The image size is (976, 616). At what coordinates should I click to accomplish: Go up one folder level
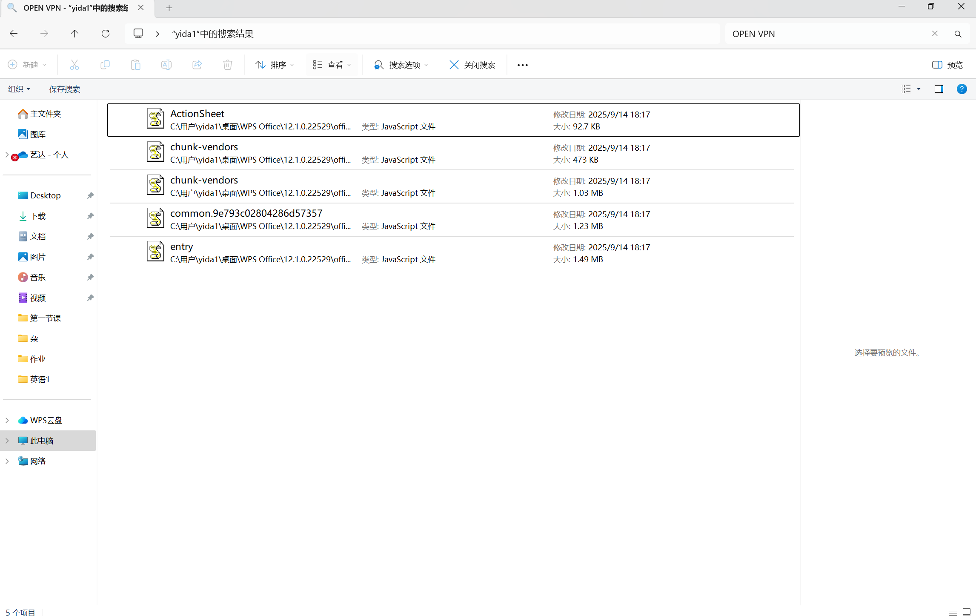tap(74, 34)
